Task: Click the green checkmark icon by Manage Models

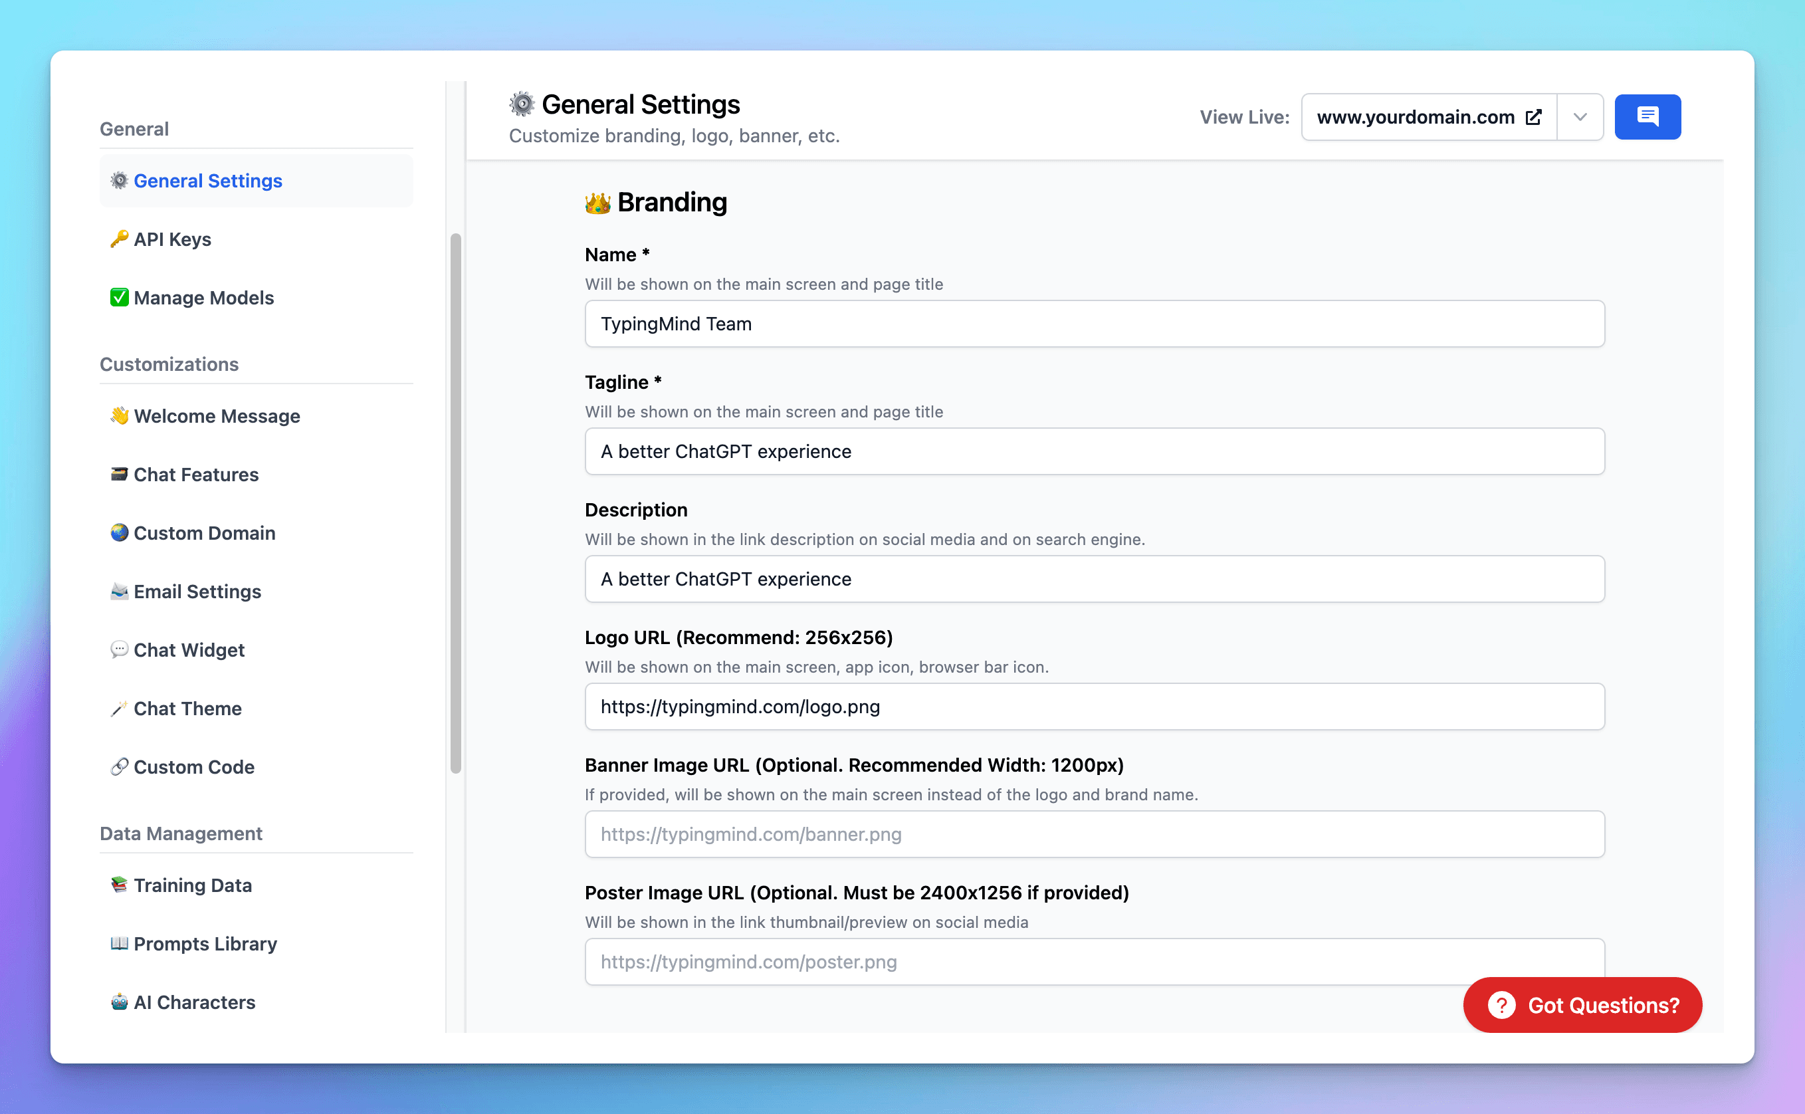Action: (x=118, y=298)
